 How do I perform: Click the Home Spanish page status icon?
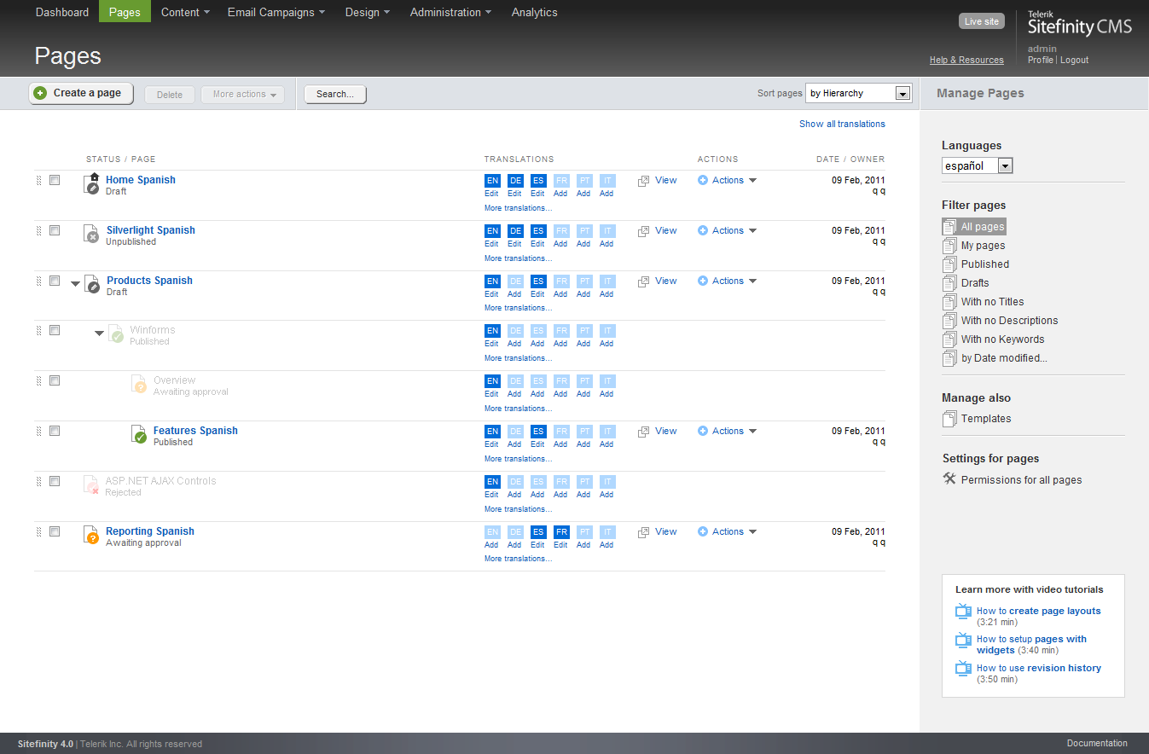(x=93, y=183)
